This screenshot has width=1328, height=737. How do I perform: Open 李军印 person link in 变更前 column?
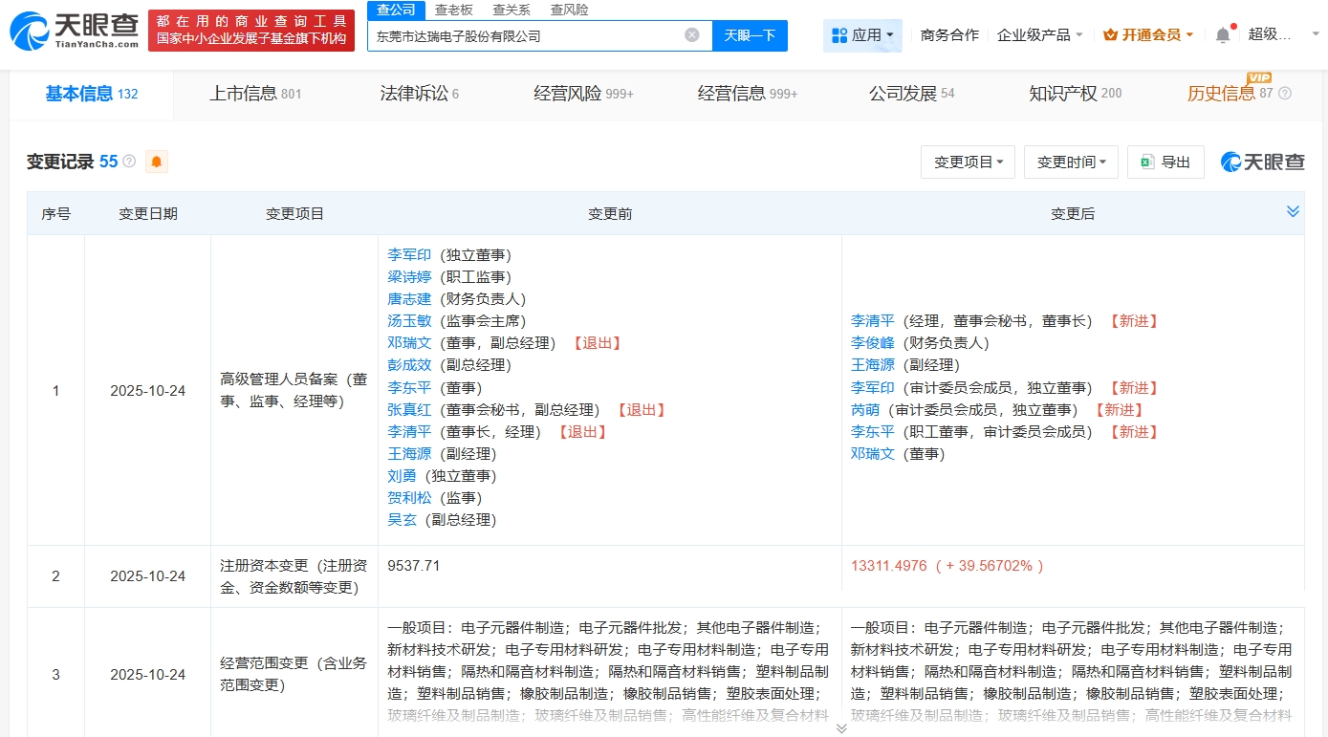pos(409,255)
